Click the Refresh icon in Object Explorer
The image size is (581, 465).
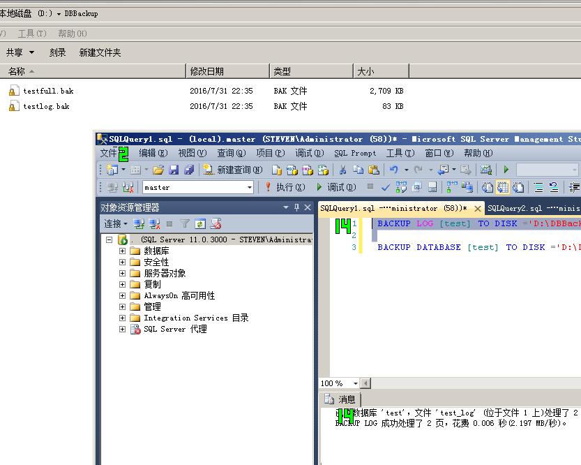(200, 223)
